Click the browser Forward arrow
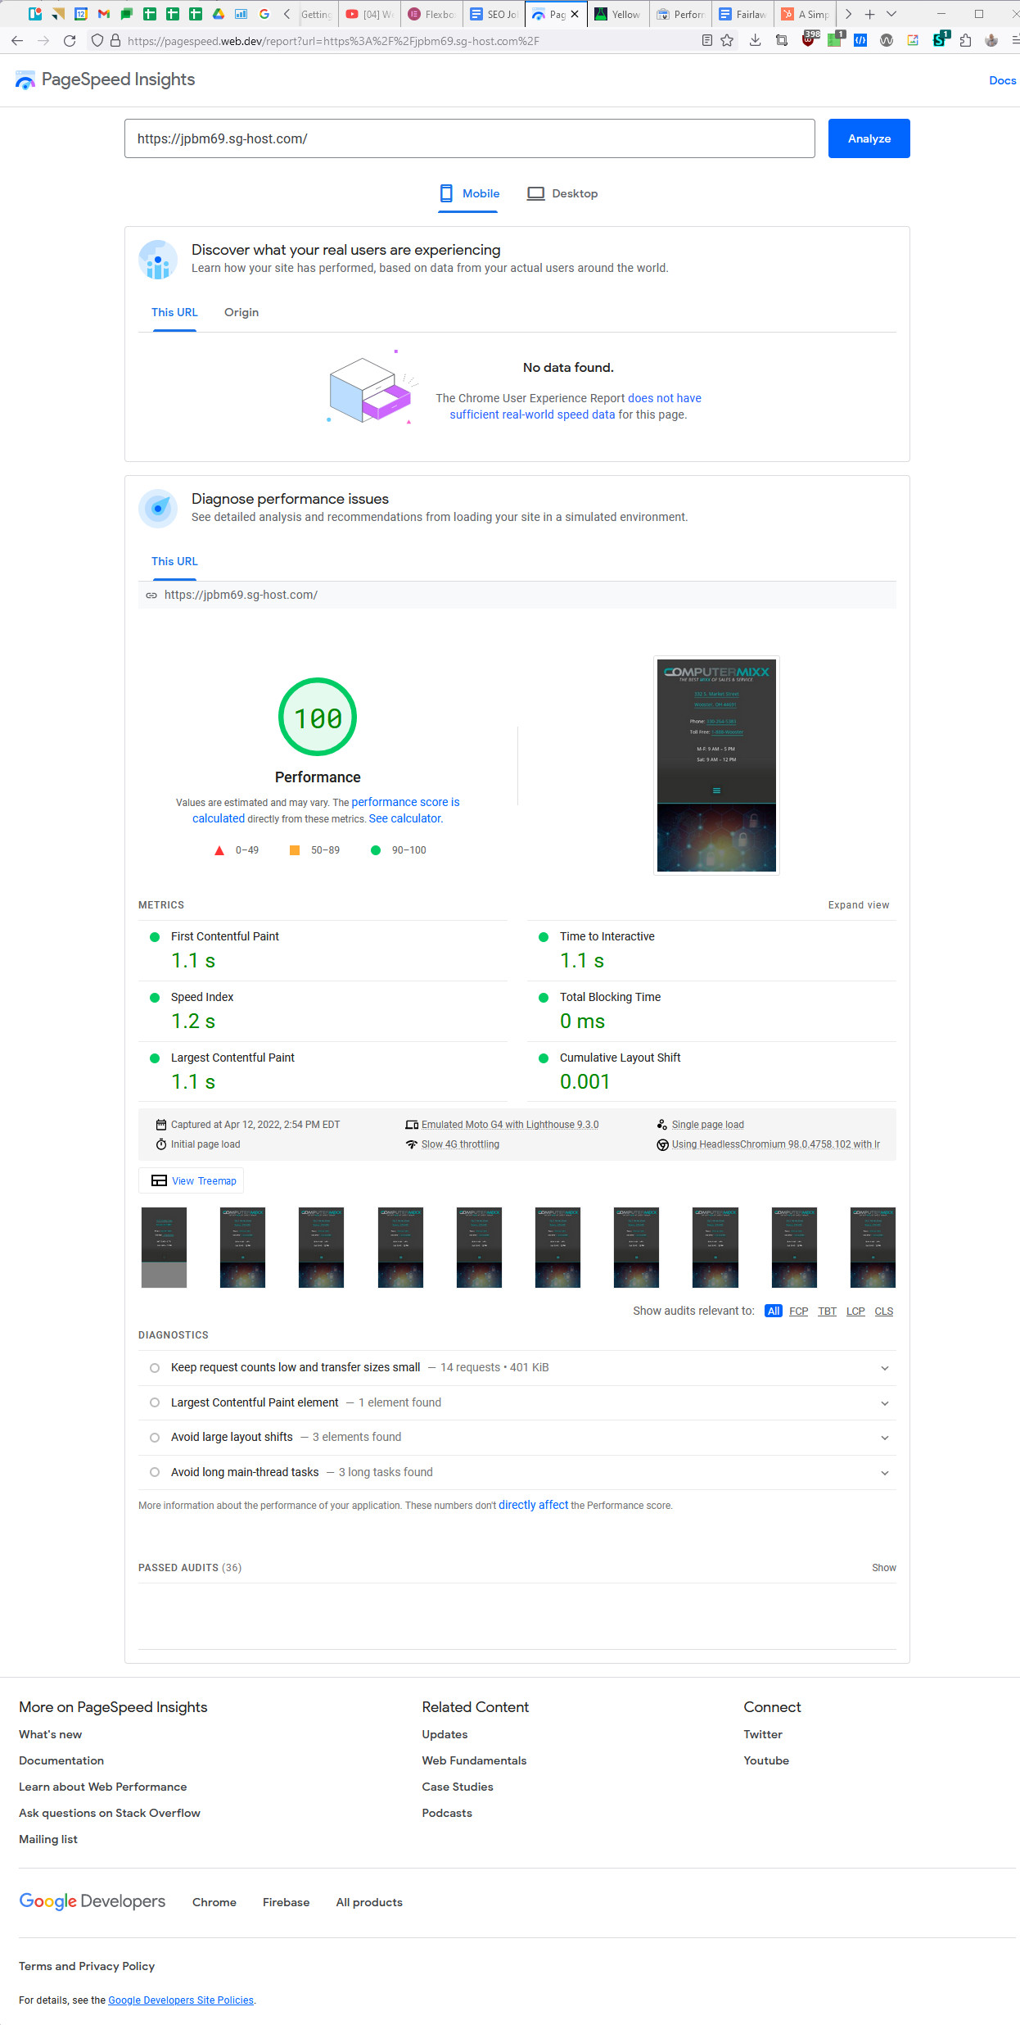The image size is (1020, 2025). point(43,40)
